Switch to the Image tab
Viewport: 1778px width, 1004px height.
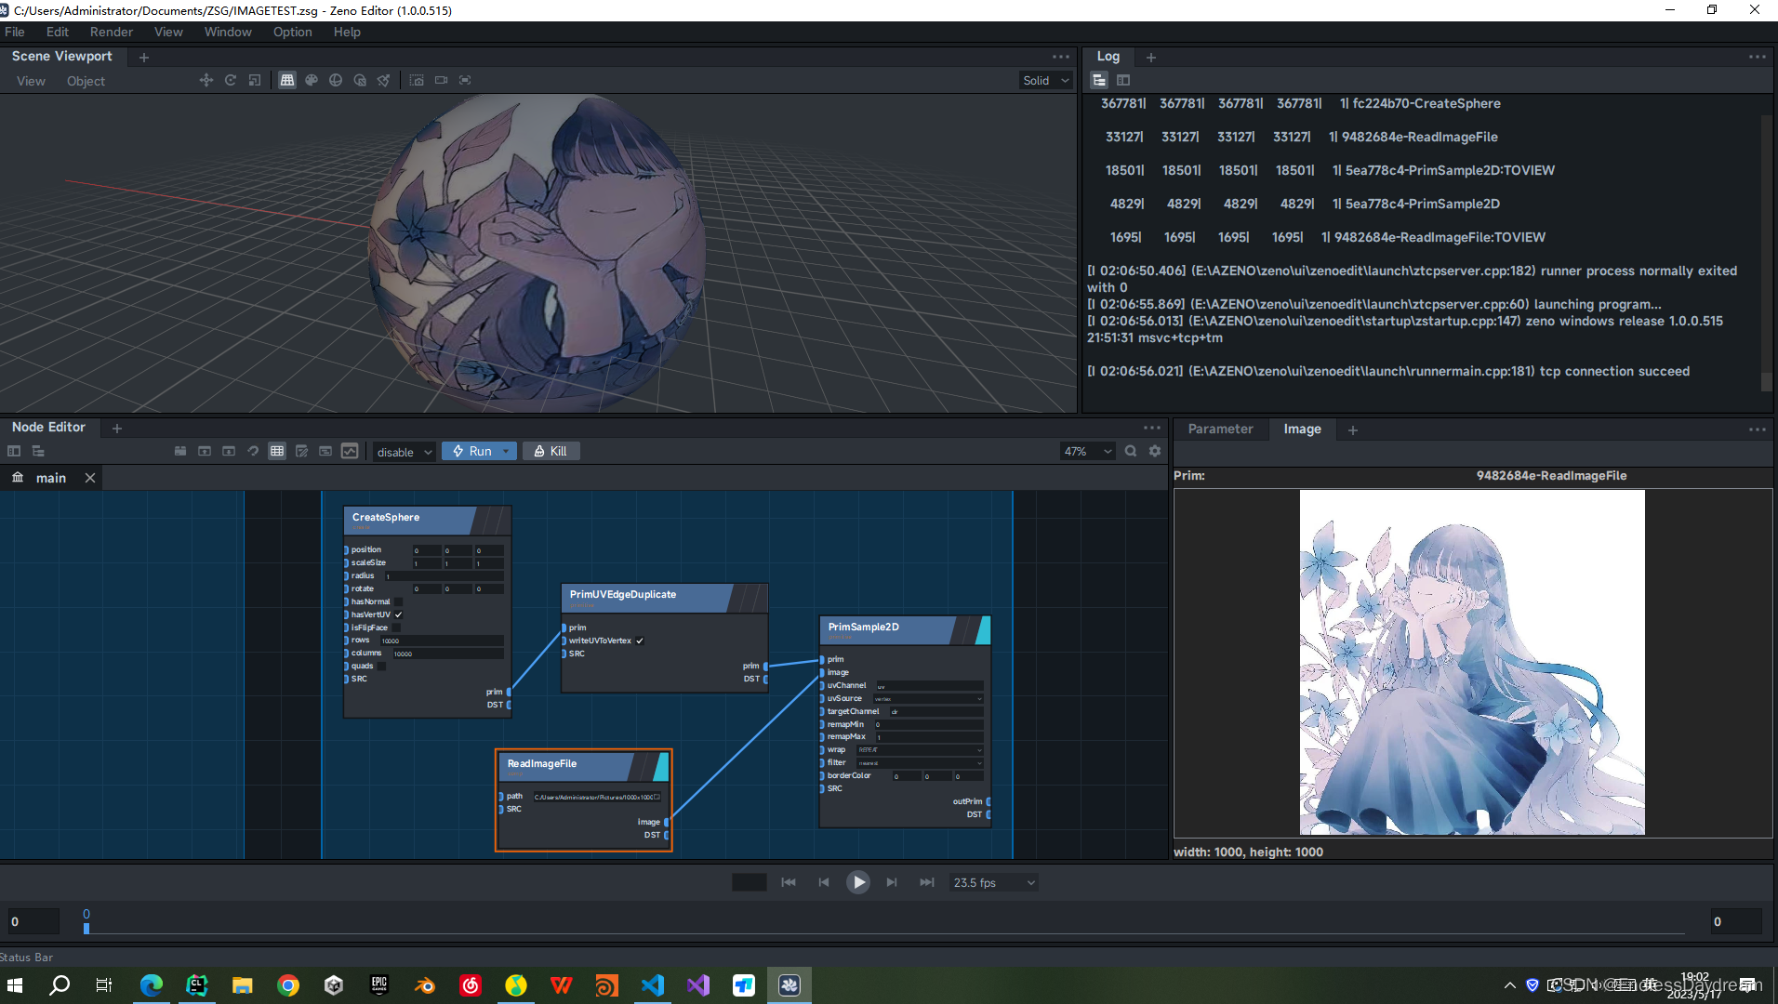tap(1302, 429)
